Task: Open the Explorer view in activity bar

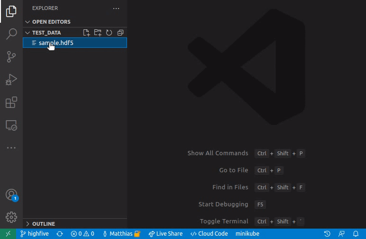Action: coord(11,11)
